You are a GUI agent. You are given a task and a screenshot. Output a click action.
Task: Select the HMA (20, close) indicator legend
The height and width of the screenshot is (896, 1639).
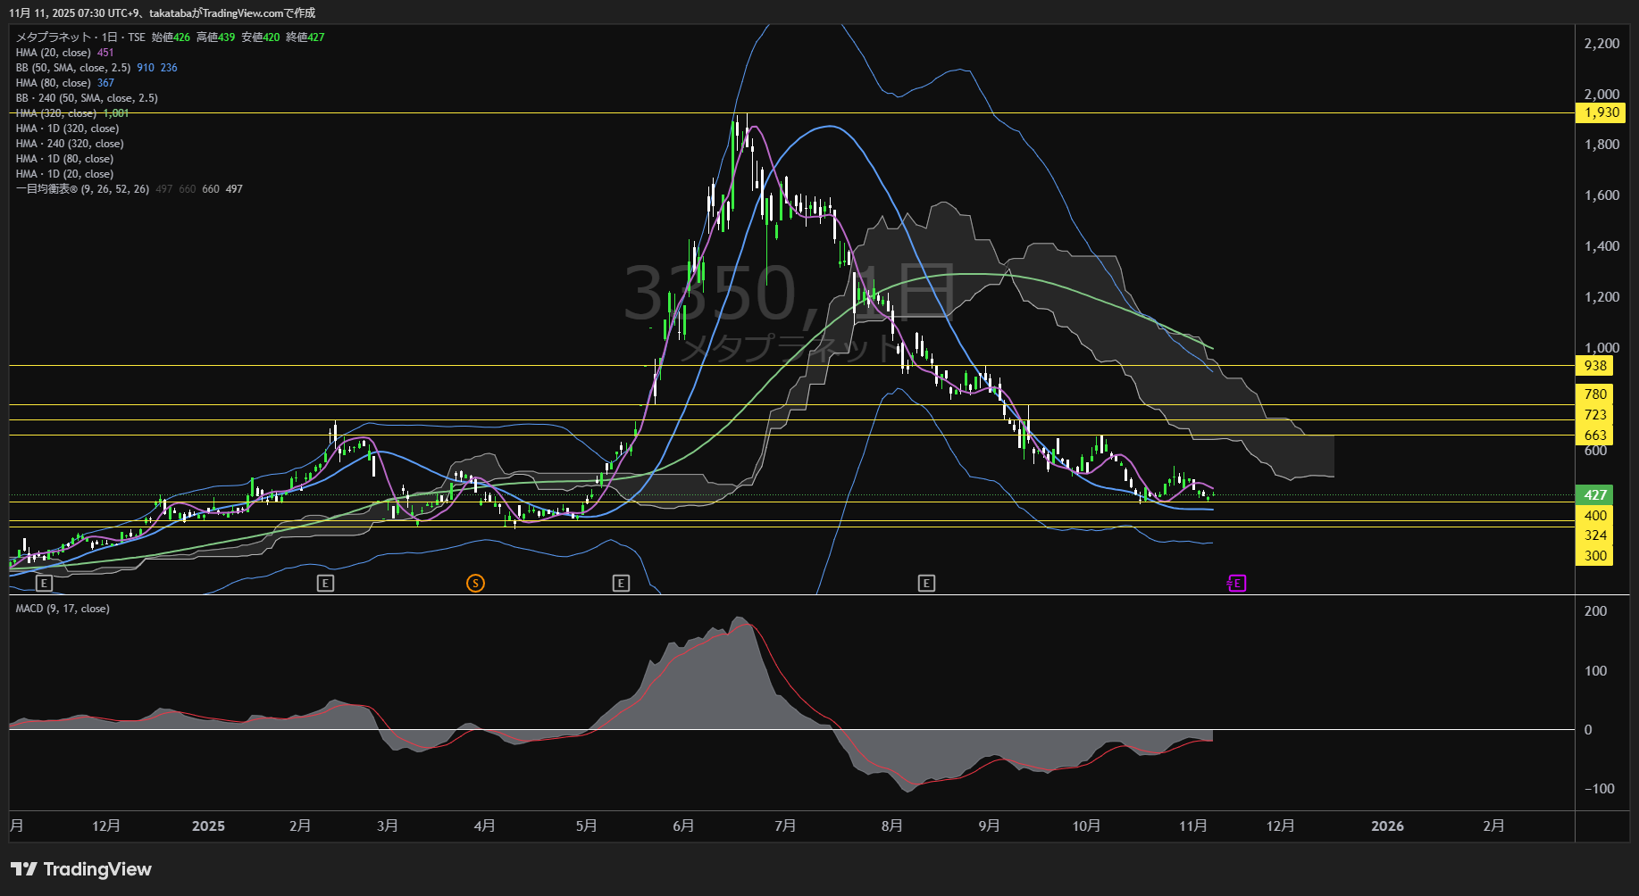54,53
